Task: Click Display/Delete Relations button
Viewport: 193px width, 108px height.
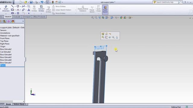Action: click(x=83, y=9)
